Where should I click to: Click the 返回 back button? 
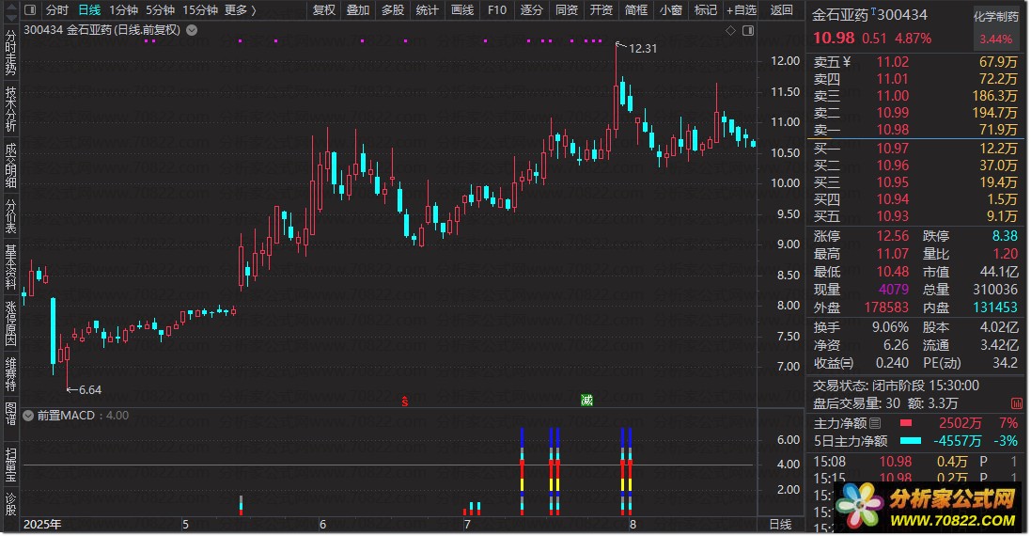pyautogui.click(x=781, y=10)
